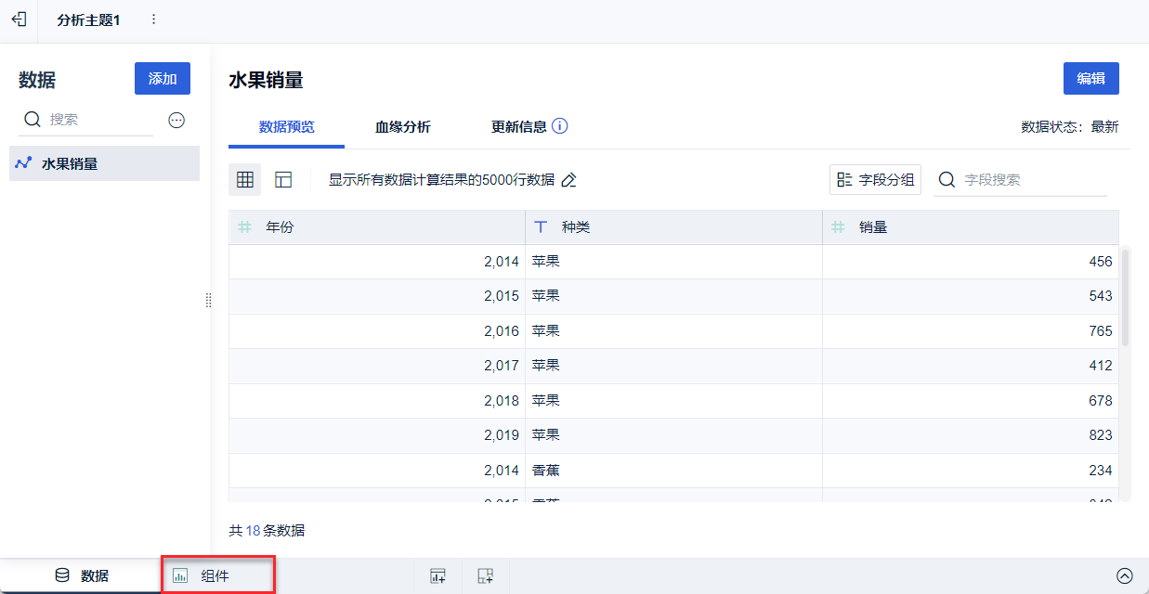The width and height of the screenshot is (1149, 594).
Task: Click the update info circle icon
Action: 559,126
